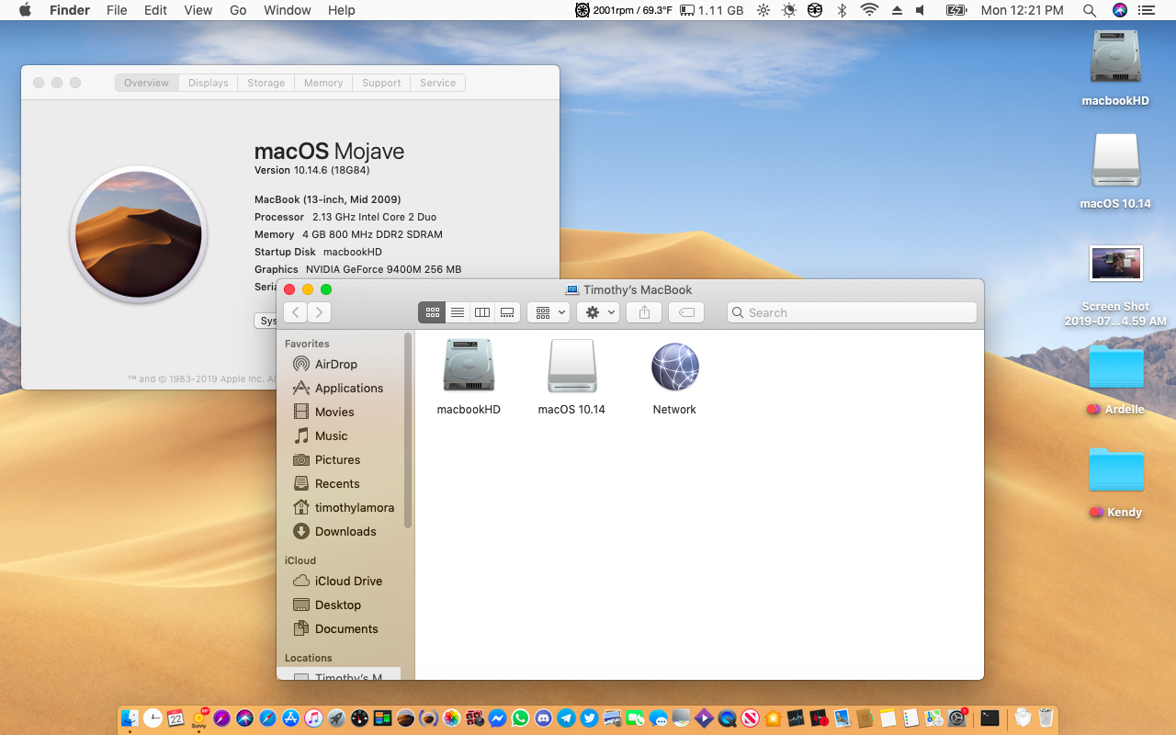
Task: Open Terminal from the Dock
Action: coord(990,718)
